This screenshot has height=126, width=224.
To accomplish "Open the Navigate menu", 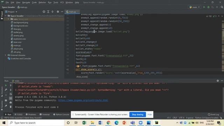I will [x=26, y=2].
